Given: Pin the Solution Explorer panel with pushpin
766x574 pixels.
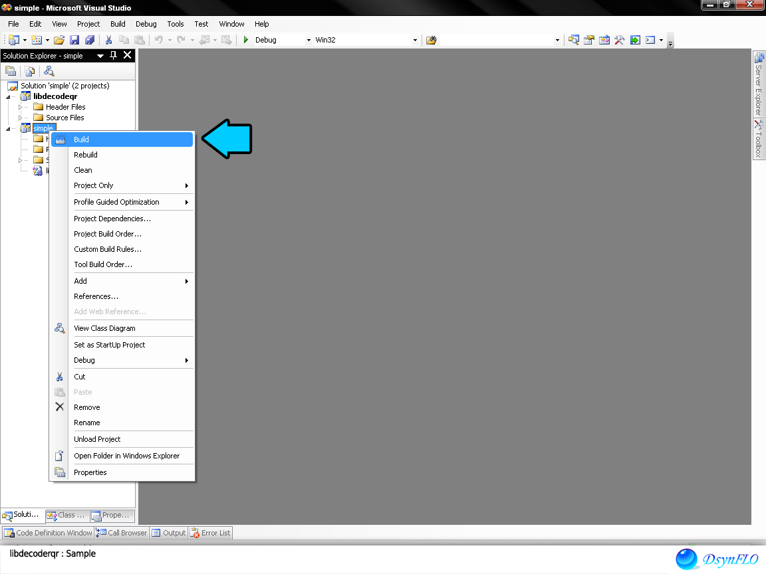Looking at the screenshot, I should (x=113, y=55).
